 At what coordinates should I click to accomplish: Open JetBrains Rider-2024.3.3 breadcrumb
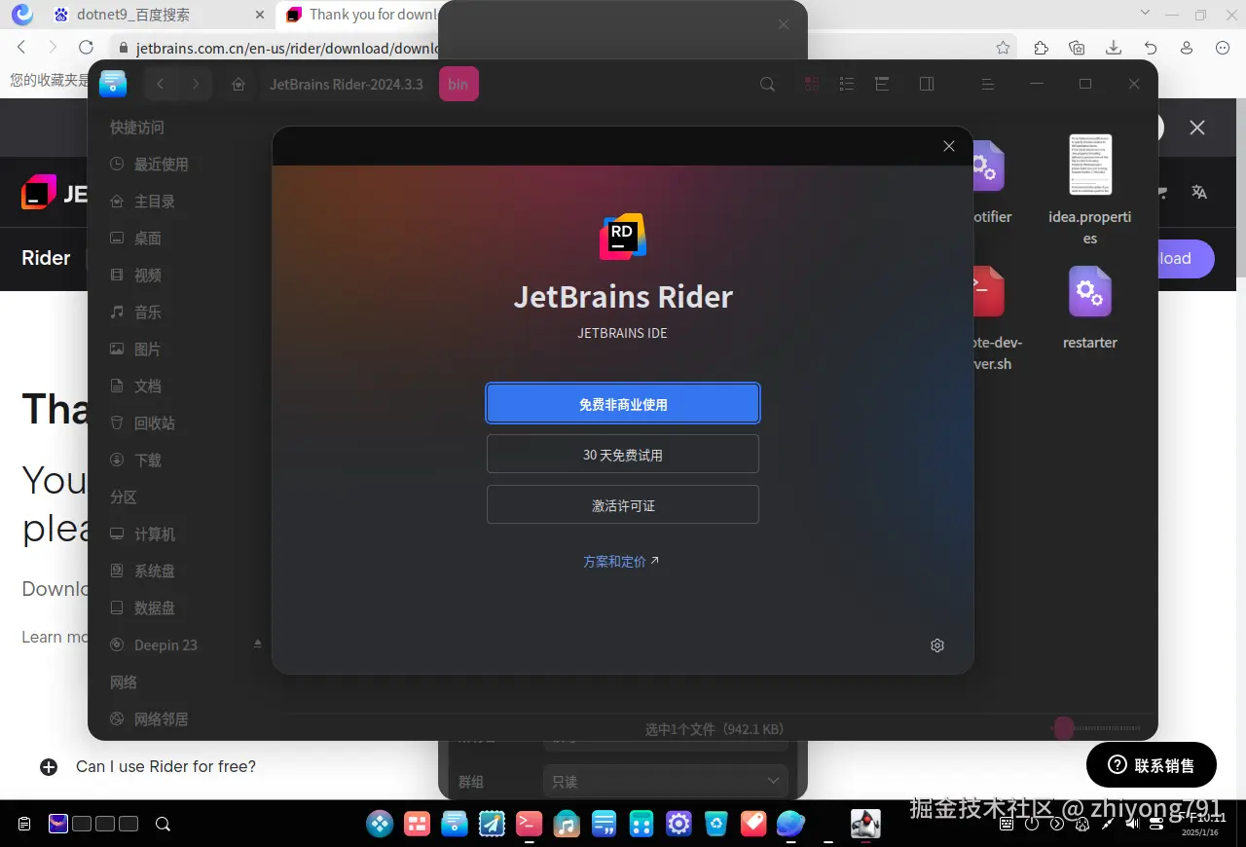347,85
